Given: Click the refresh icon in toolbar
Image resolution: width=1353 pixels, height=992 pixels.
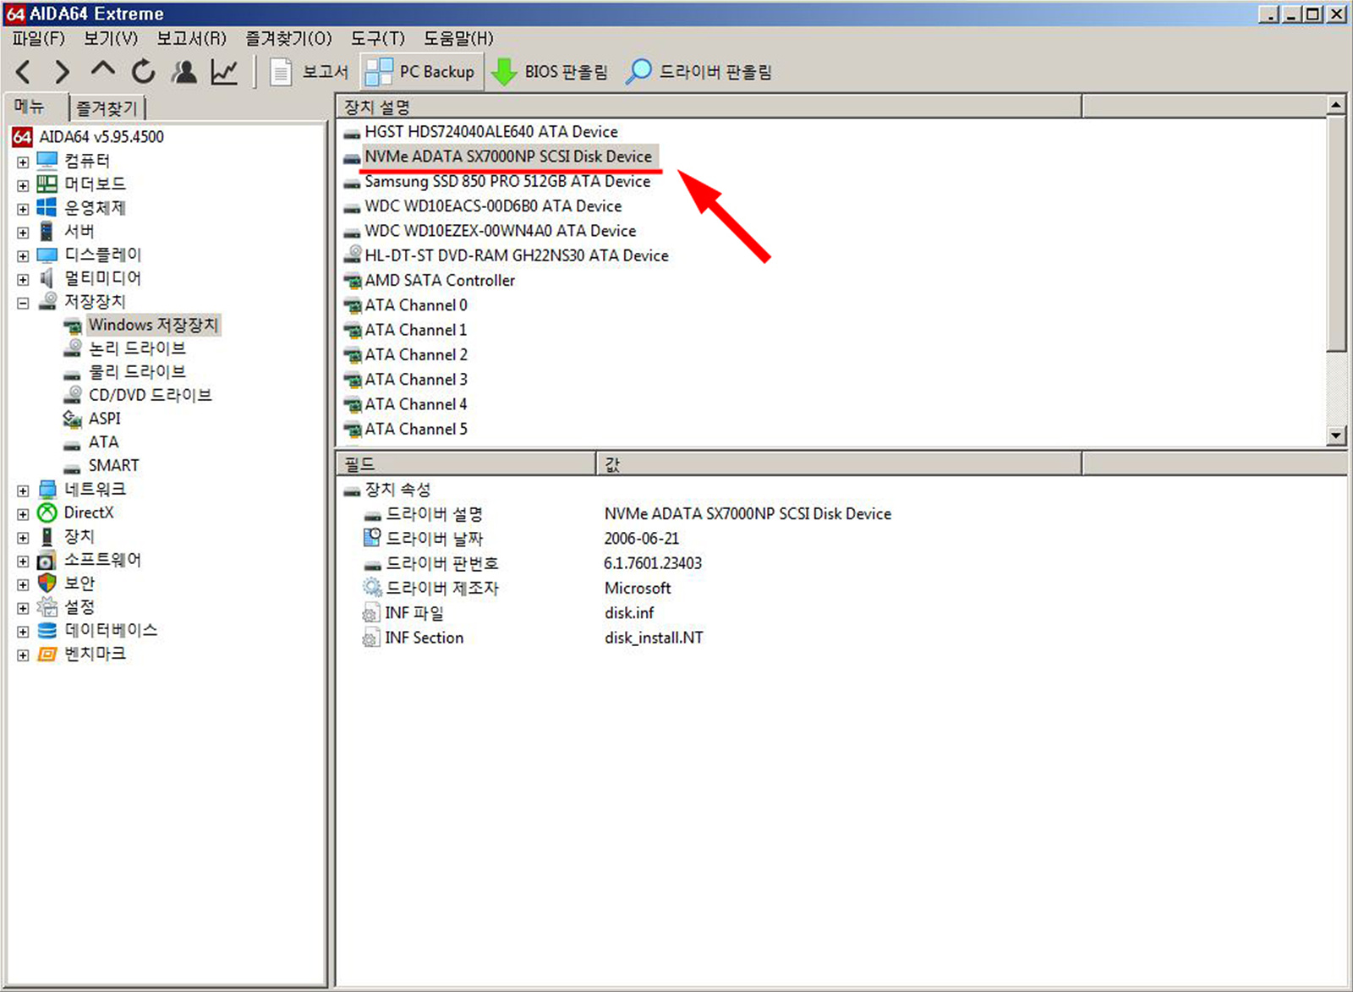Looking at the screenshot, I should click(x=143, y=72).
